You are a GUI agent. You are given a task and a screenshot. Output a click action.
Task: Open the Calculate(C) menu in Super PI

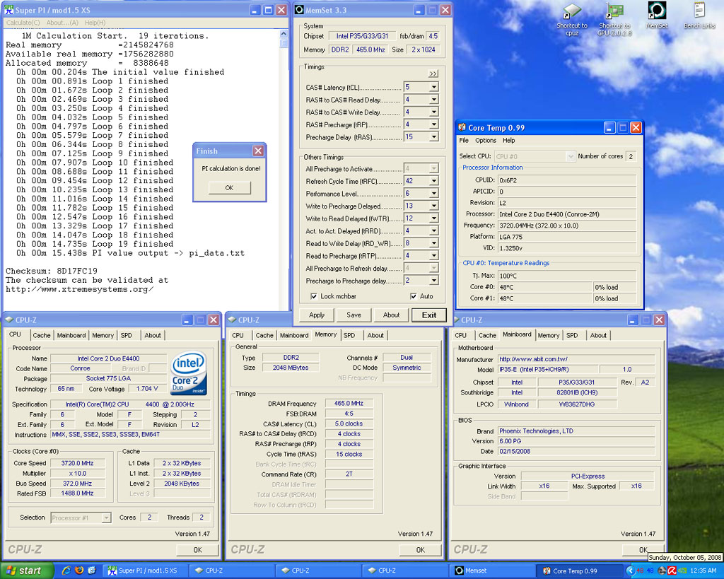pyautogui.click(x=23, y=23)
